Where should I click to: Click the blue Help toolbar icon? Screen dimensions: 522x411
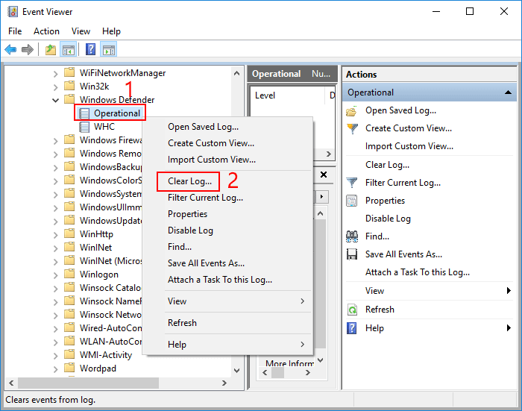point(90,50)
